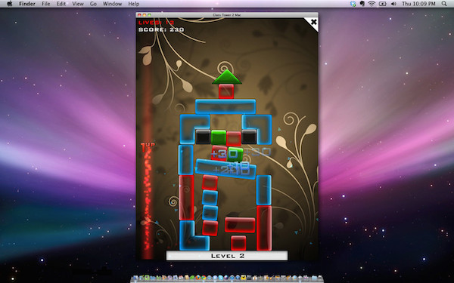Click the tall red vertical block on right side
454x283 pixels.
pyautogui.click(x=264, y=228)
